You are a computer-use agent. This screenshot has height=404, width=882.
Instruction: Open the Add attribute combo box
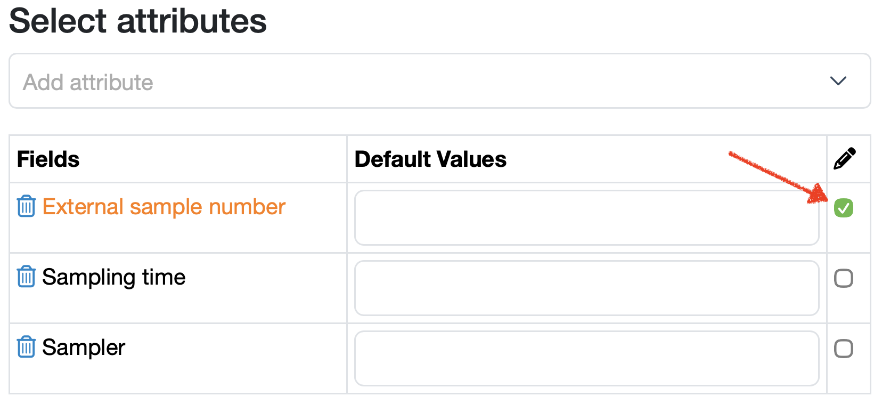click(x=415, y=81)
